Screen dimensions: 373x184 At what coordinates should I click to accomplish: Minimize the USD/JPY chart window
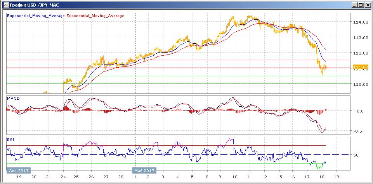(x=355, y=5)
